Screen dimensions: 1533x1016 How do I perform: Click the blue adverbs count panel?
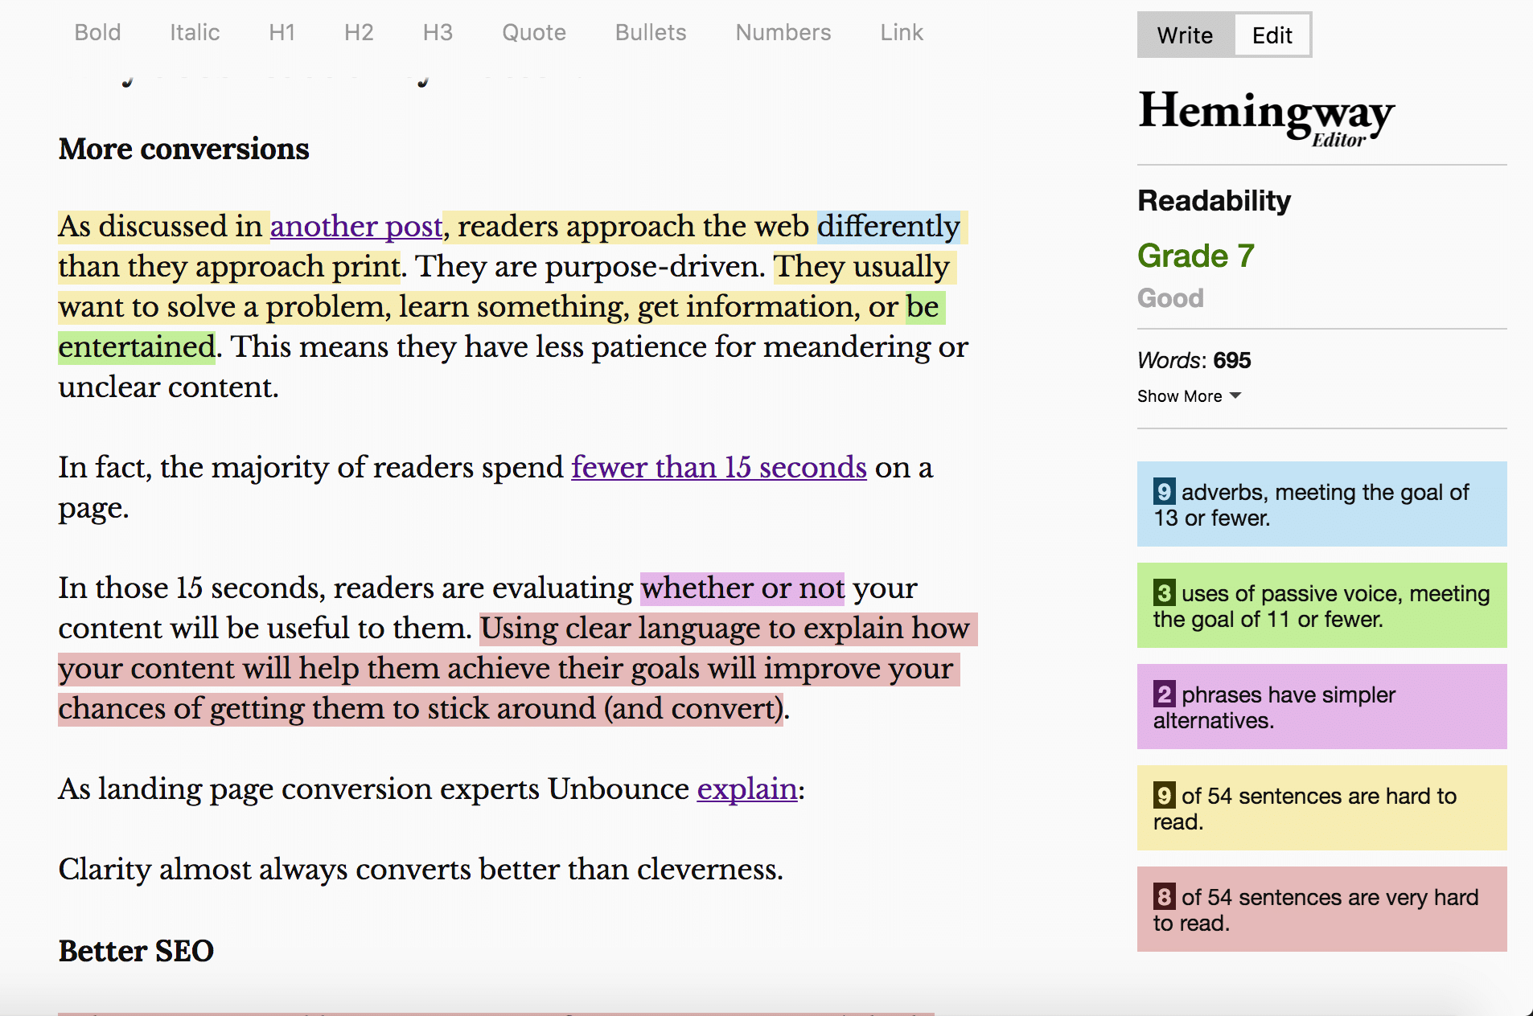click(1321, 504)
